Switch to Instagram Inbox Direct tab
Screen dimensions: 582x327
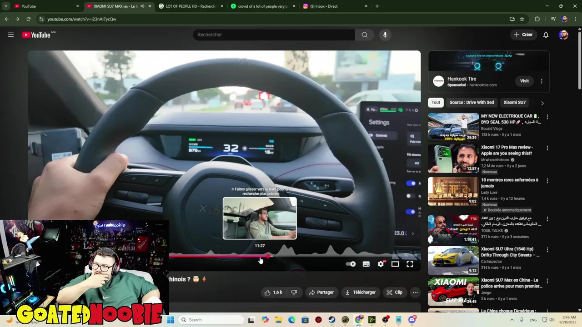[335, 6]
